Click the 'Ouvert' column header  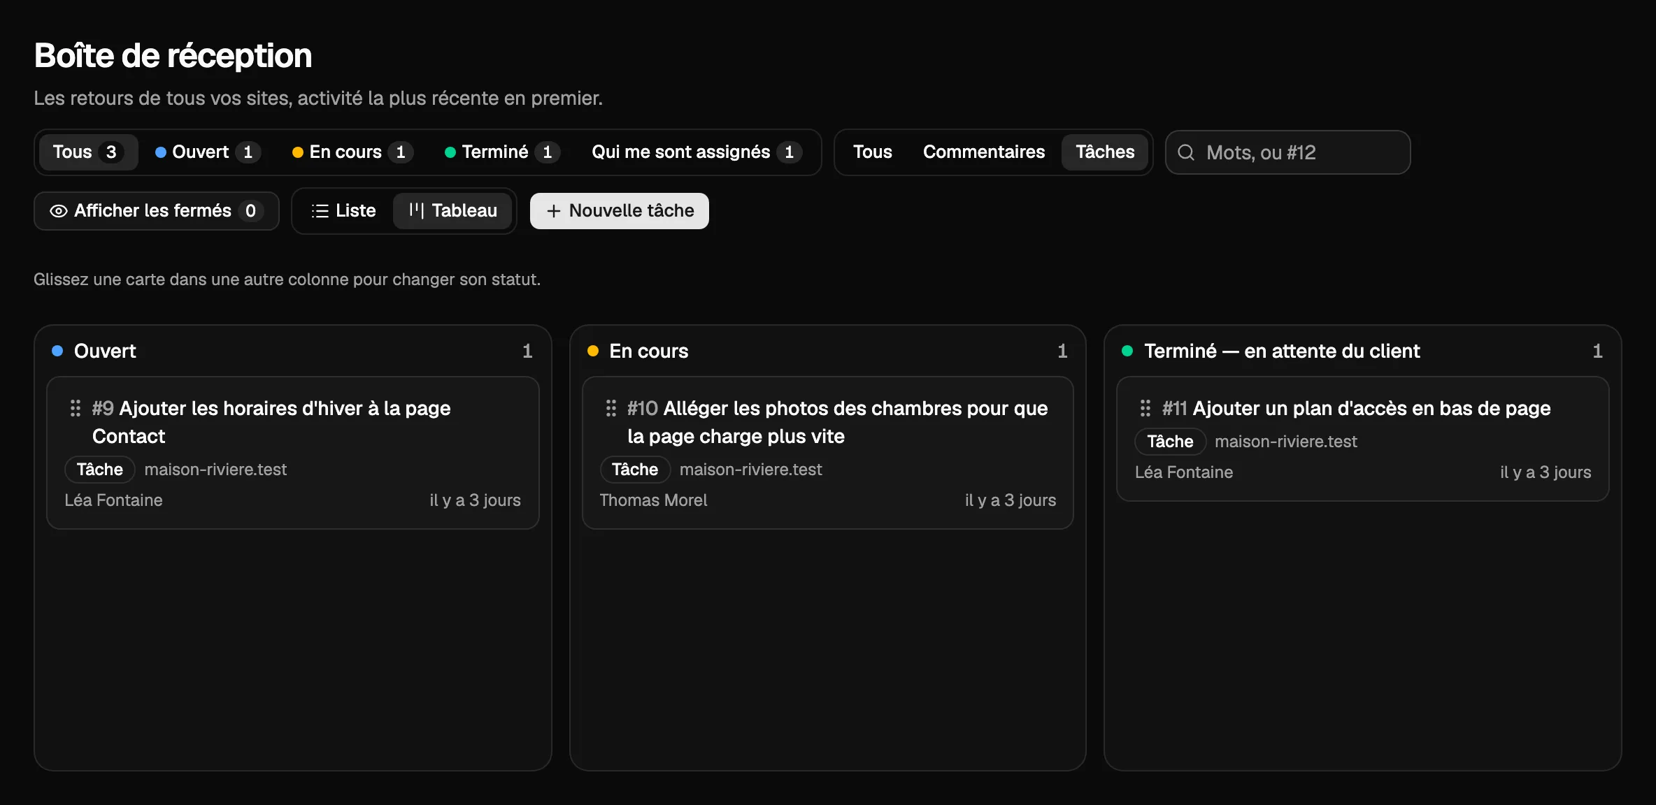[x=105, y=351]
